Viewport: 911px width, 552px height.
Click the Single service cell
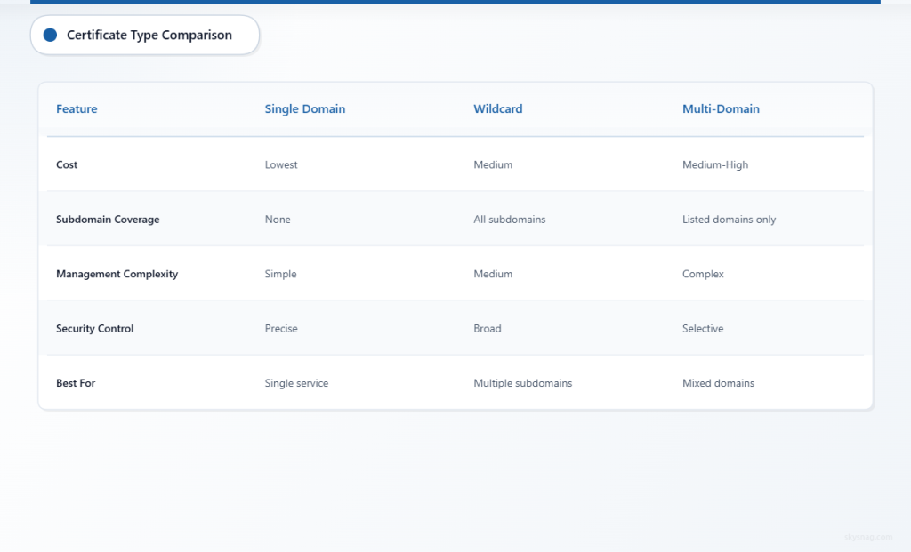296,383
